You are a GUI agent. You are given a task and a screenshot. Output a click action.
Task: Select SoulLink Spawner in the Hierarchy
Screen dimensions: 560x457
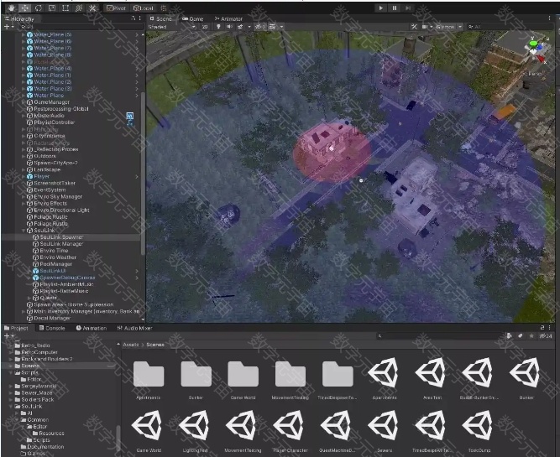(x=62, y=237)
